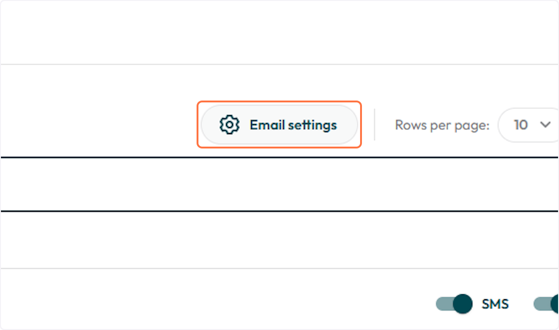Image resolution: width=559 pixels, height=330 pixels.
Task: Expand the page-size selector showing 10
Action: pyautogui.click(x=529, y=125)
